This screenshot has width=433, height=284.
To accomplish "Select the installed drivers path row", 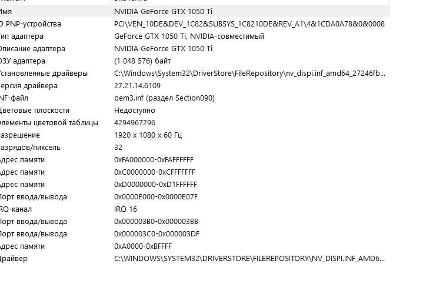I will coord(195,73).
